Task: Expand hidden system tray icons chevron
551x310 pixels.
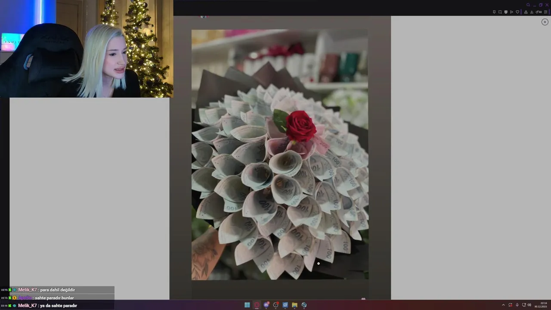Action: click(503, 305)
